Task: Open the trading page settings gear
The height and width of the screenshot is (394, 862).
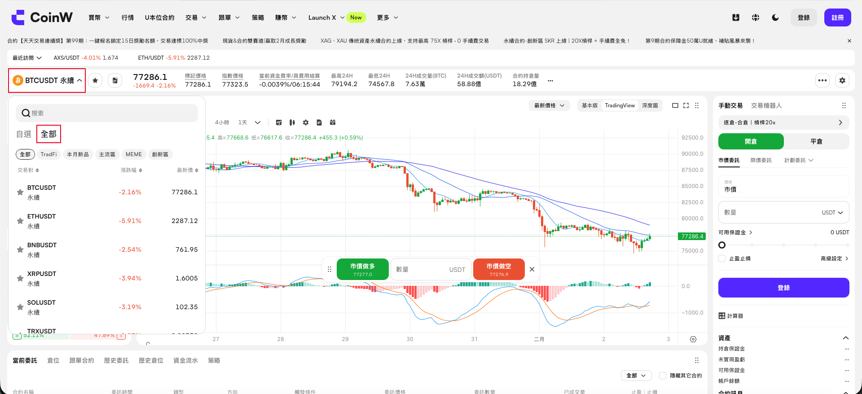Action: 842,80
